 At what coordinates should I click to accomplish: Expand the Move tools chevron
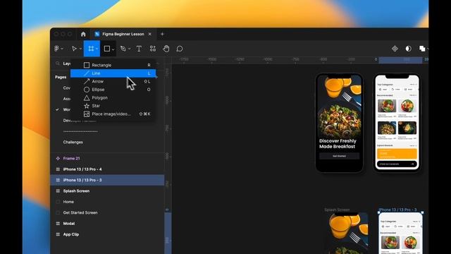(80, 49)
